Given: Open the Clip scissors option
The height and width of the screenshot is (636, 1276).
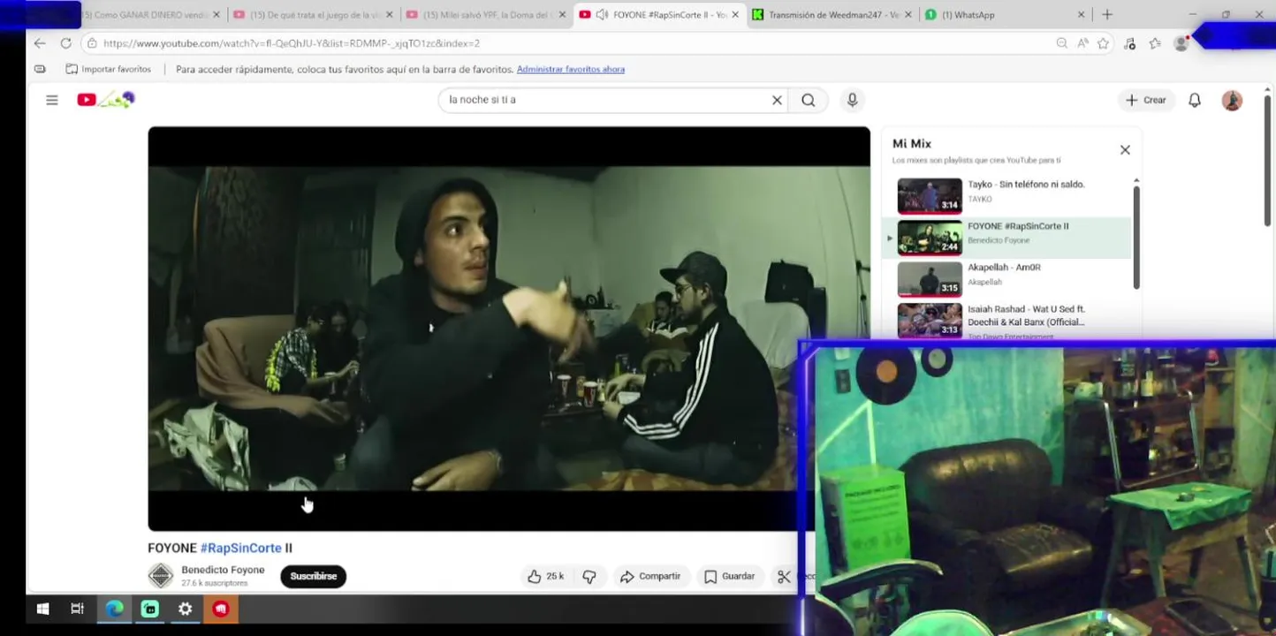Looking at the screenshot, I should pyautogui.click(x=784, y=577).
